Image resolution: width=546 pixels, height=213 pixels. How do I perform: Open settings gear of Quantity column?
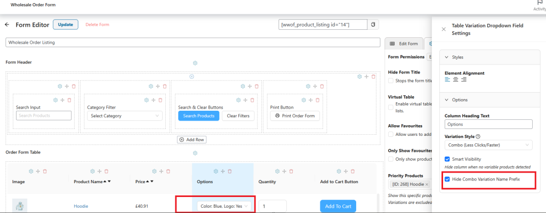[x=277, y=171]
